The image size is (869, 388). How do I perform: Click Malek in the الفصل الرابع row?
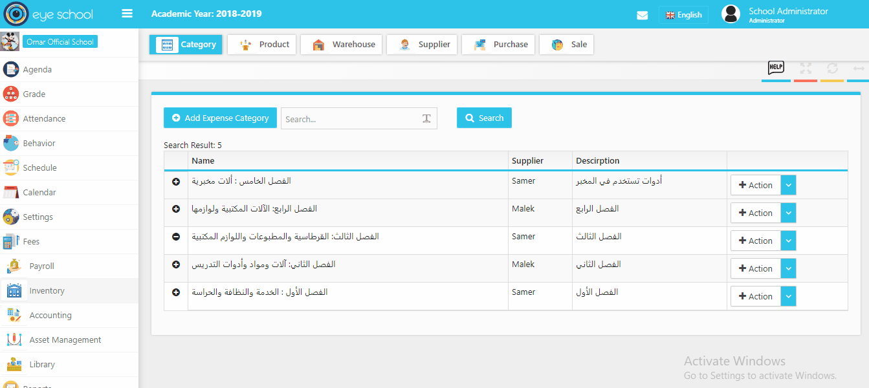(x=523, y=209)
